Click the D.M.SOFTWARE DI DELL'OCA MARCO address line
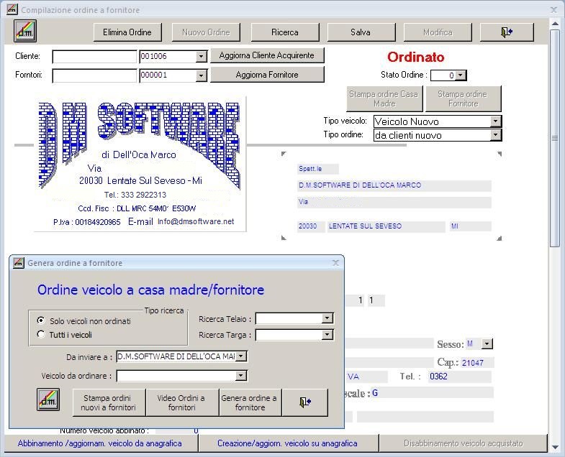Screen dimensions: 565x457 394,185
